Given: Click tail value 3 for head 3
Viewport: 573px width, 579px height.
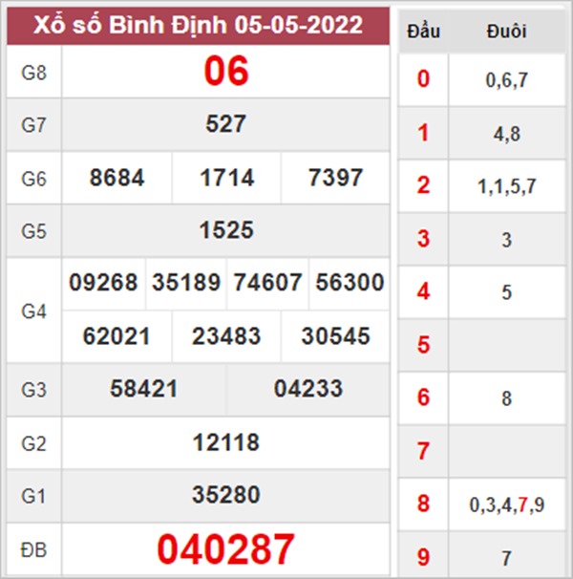Looking at the screenshot, I should pos(506,240).
